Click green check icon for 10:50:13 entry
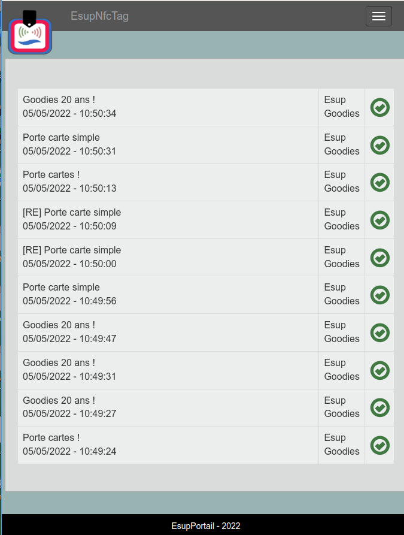The image size is (404, 535). [380, 182]
